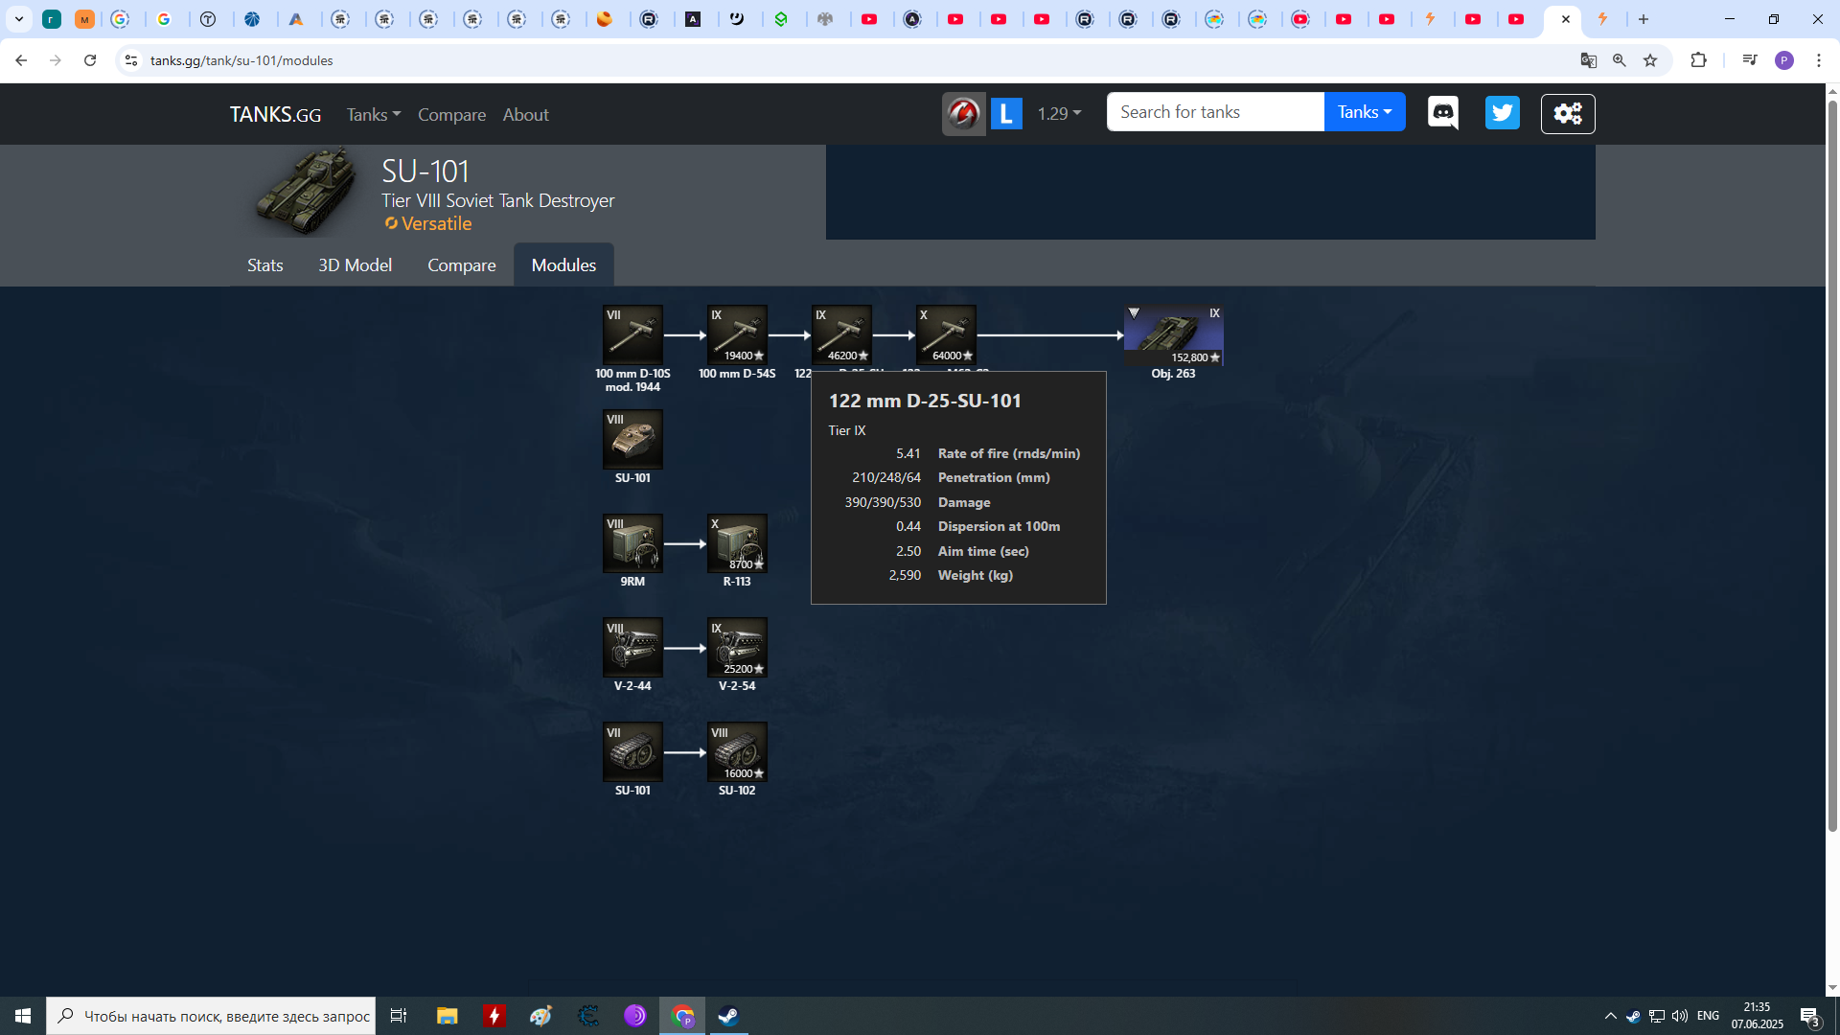The image size is (1840, 1035).
Task: Open the Twitter icon link
Action: 1502,113
